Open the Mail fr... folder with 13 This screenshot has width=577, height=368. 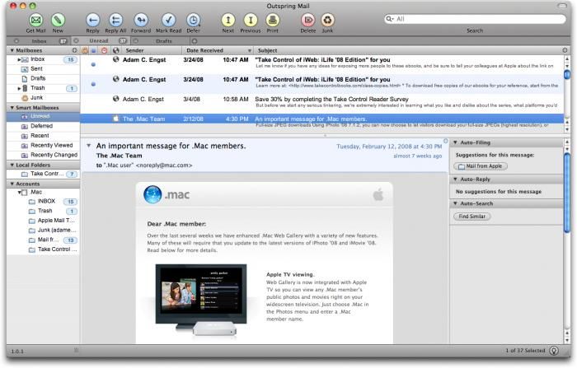tap(44, 240)
